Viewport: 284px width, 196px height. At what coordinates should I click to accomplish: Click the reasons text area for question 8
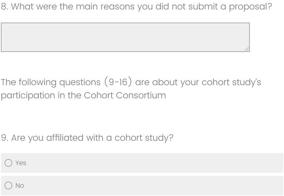click(x=125, y=37)
